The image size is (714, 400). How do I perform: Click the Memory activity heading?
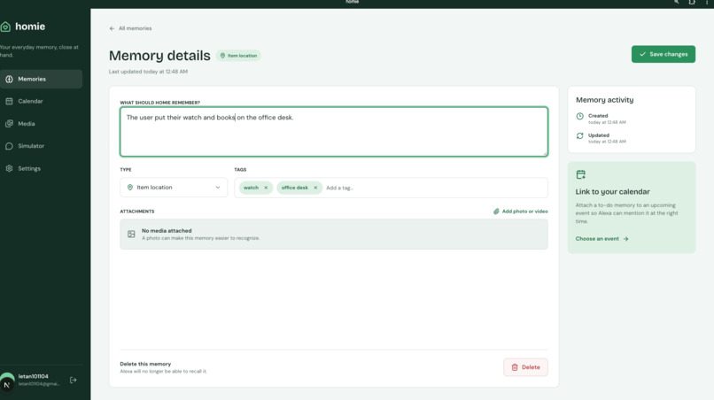click(604, 100)
